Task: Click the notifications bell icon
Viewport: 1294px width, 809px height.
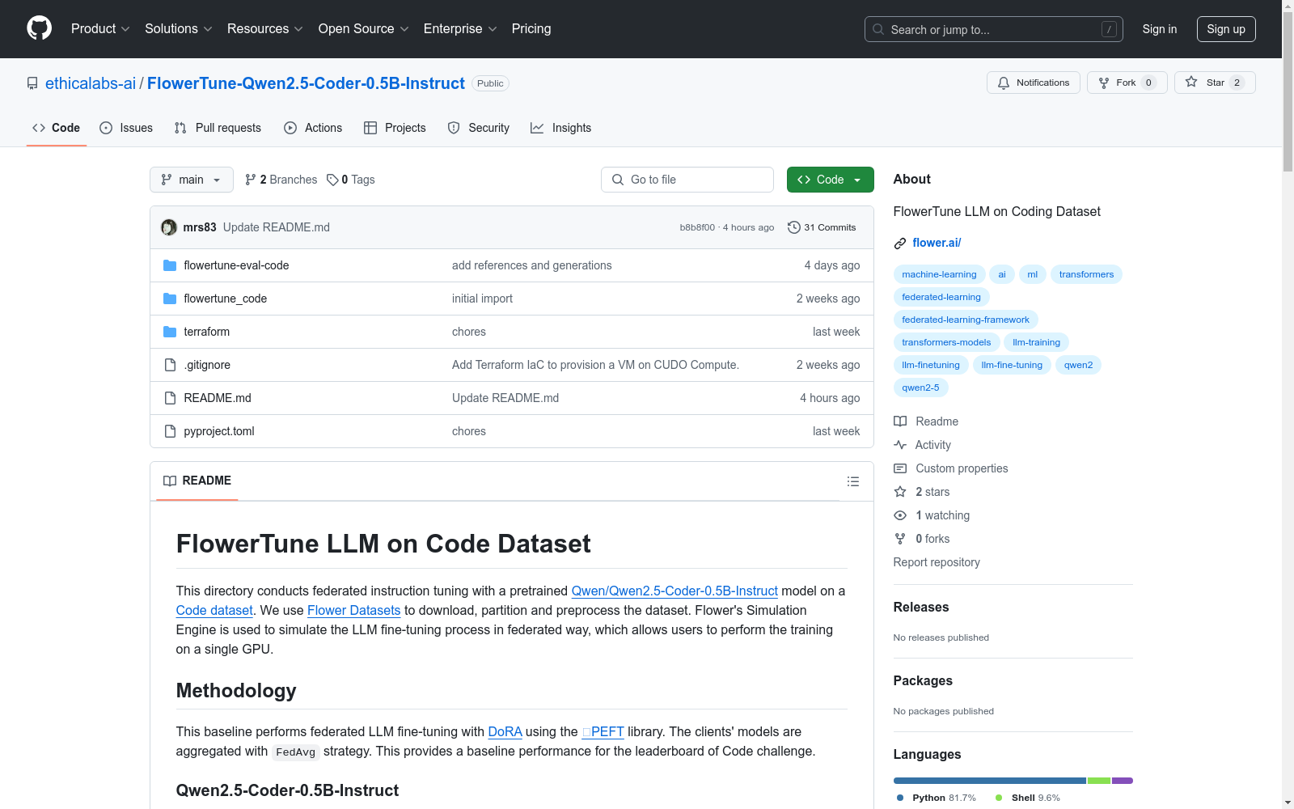Action: [1004, 83]
